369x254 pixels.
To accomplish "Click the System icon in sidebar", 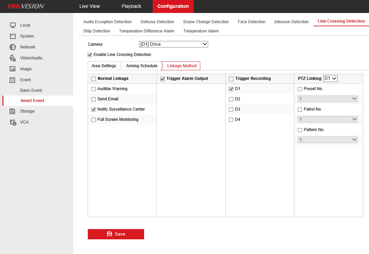I will 13,36.
